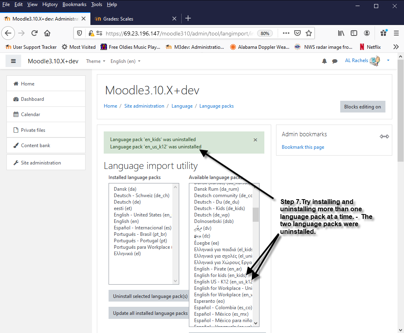Open the History menu
404x333 pixels.
tap(50, 4)
